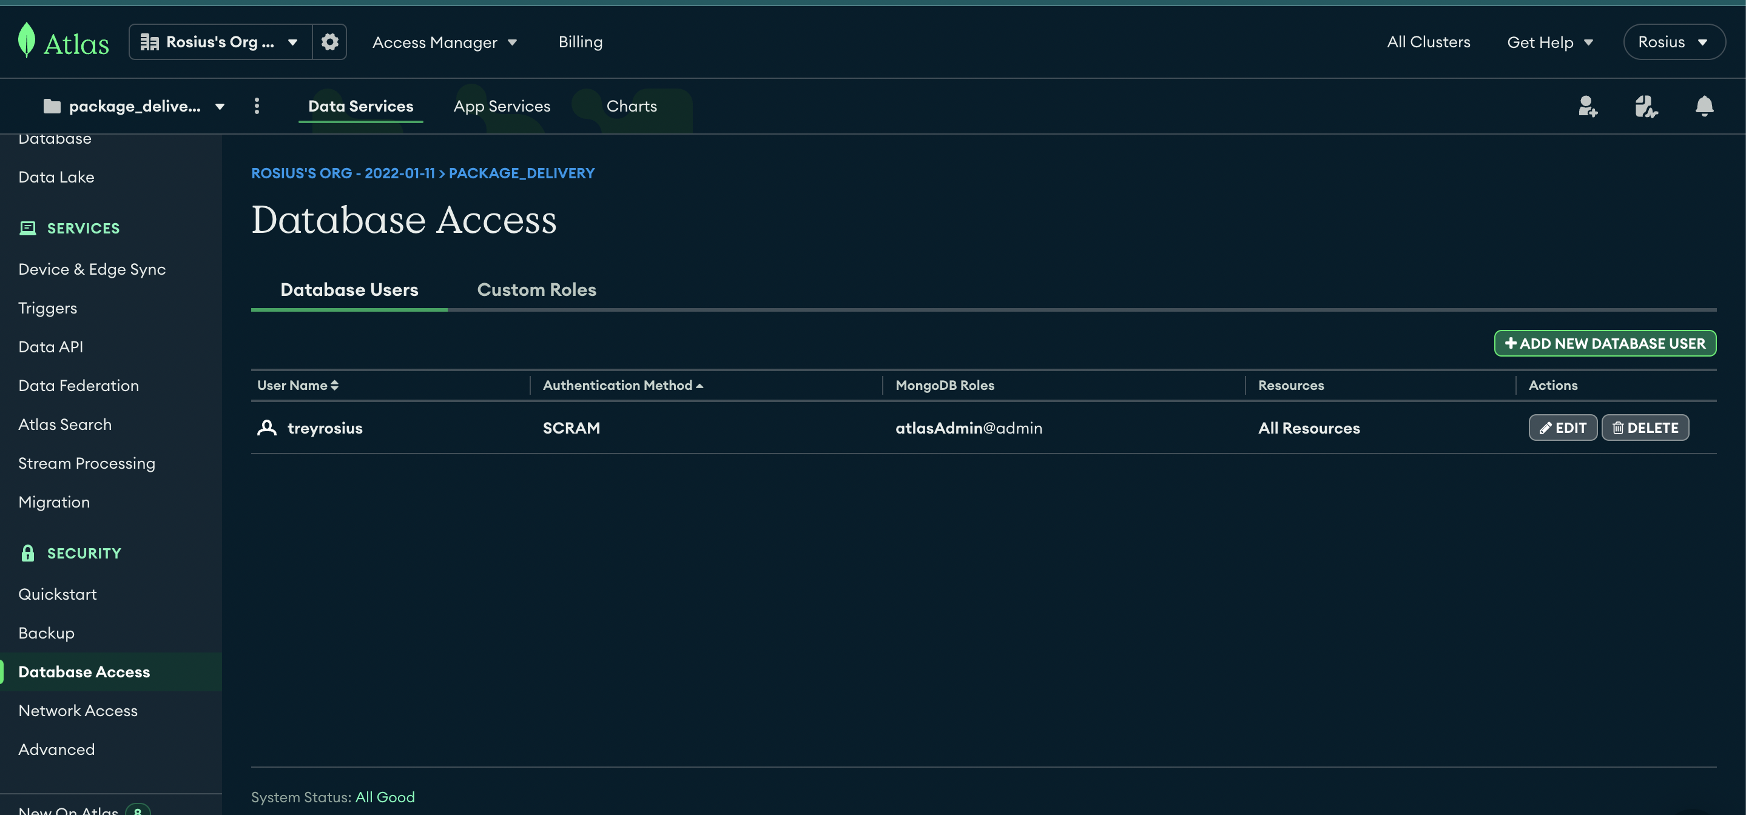Open the Rosius account menu
1746x815 pixels.
pos(1673,42)
